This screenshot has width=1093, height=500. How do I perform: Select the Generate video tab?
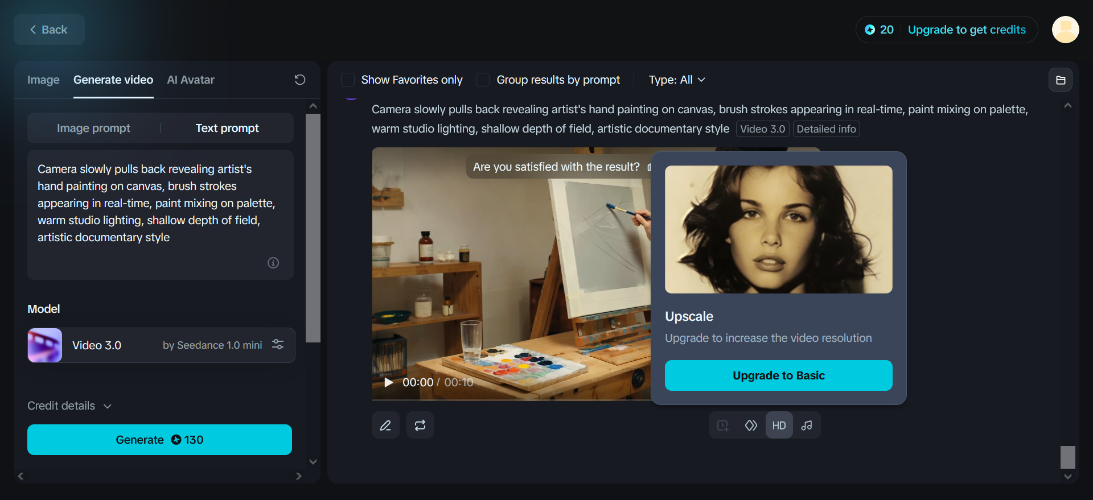click(x=113, y=80)
